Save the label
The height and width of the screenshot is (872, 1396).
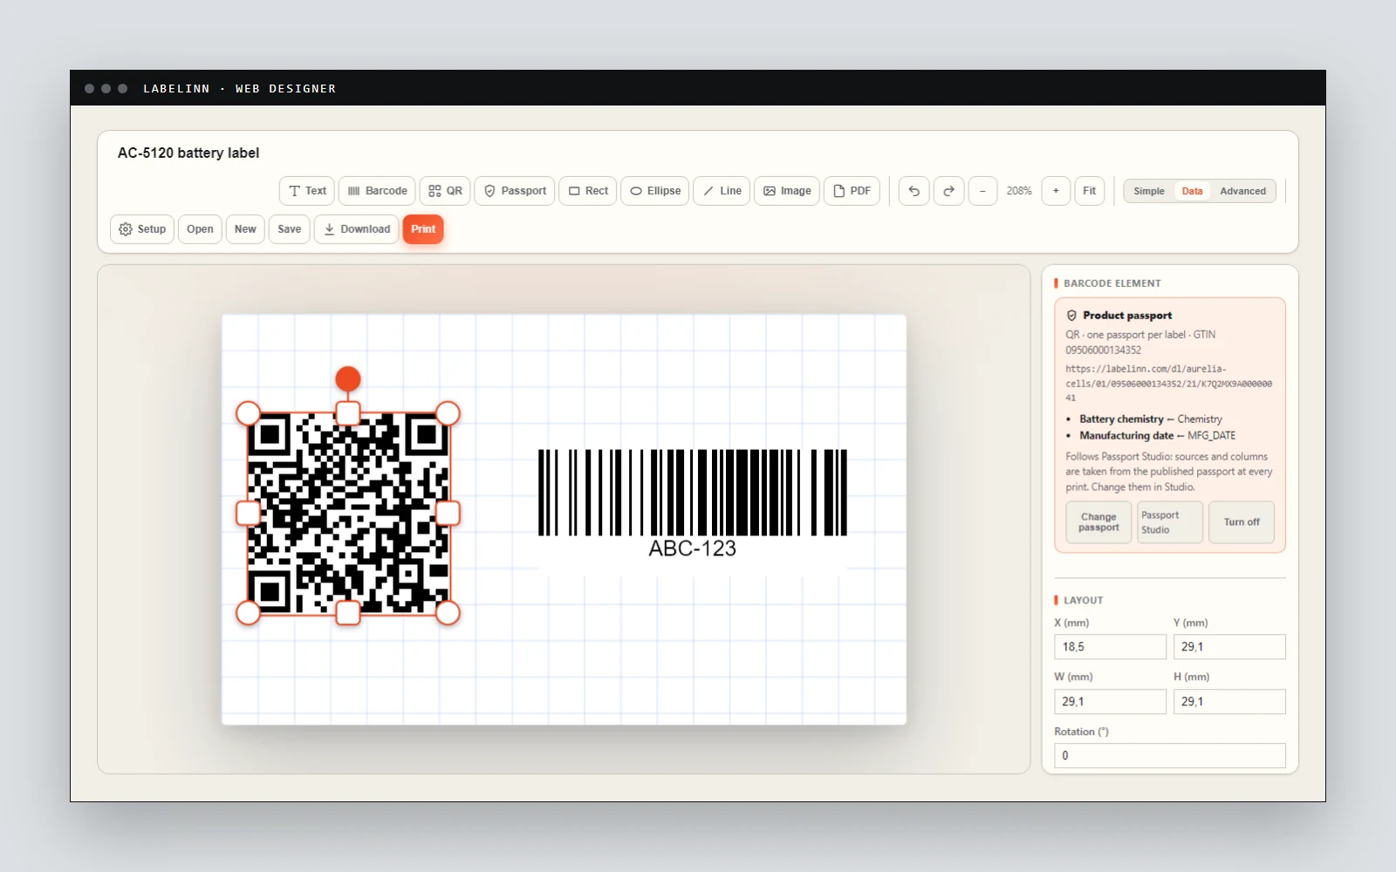tap(290, 229)
